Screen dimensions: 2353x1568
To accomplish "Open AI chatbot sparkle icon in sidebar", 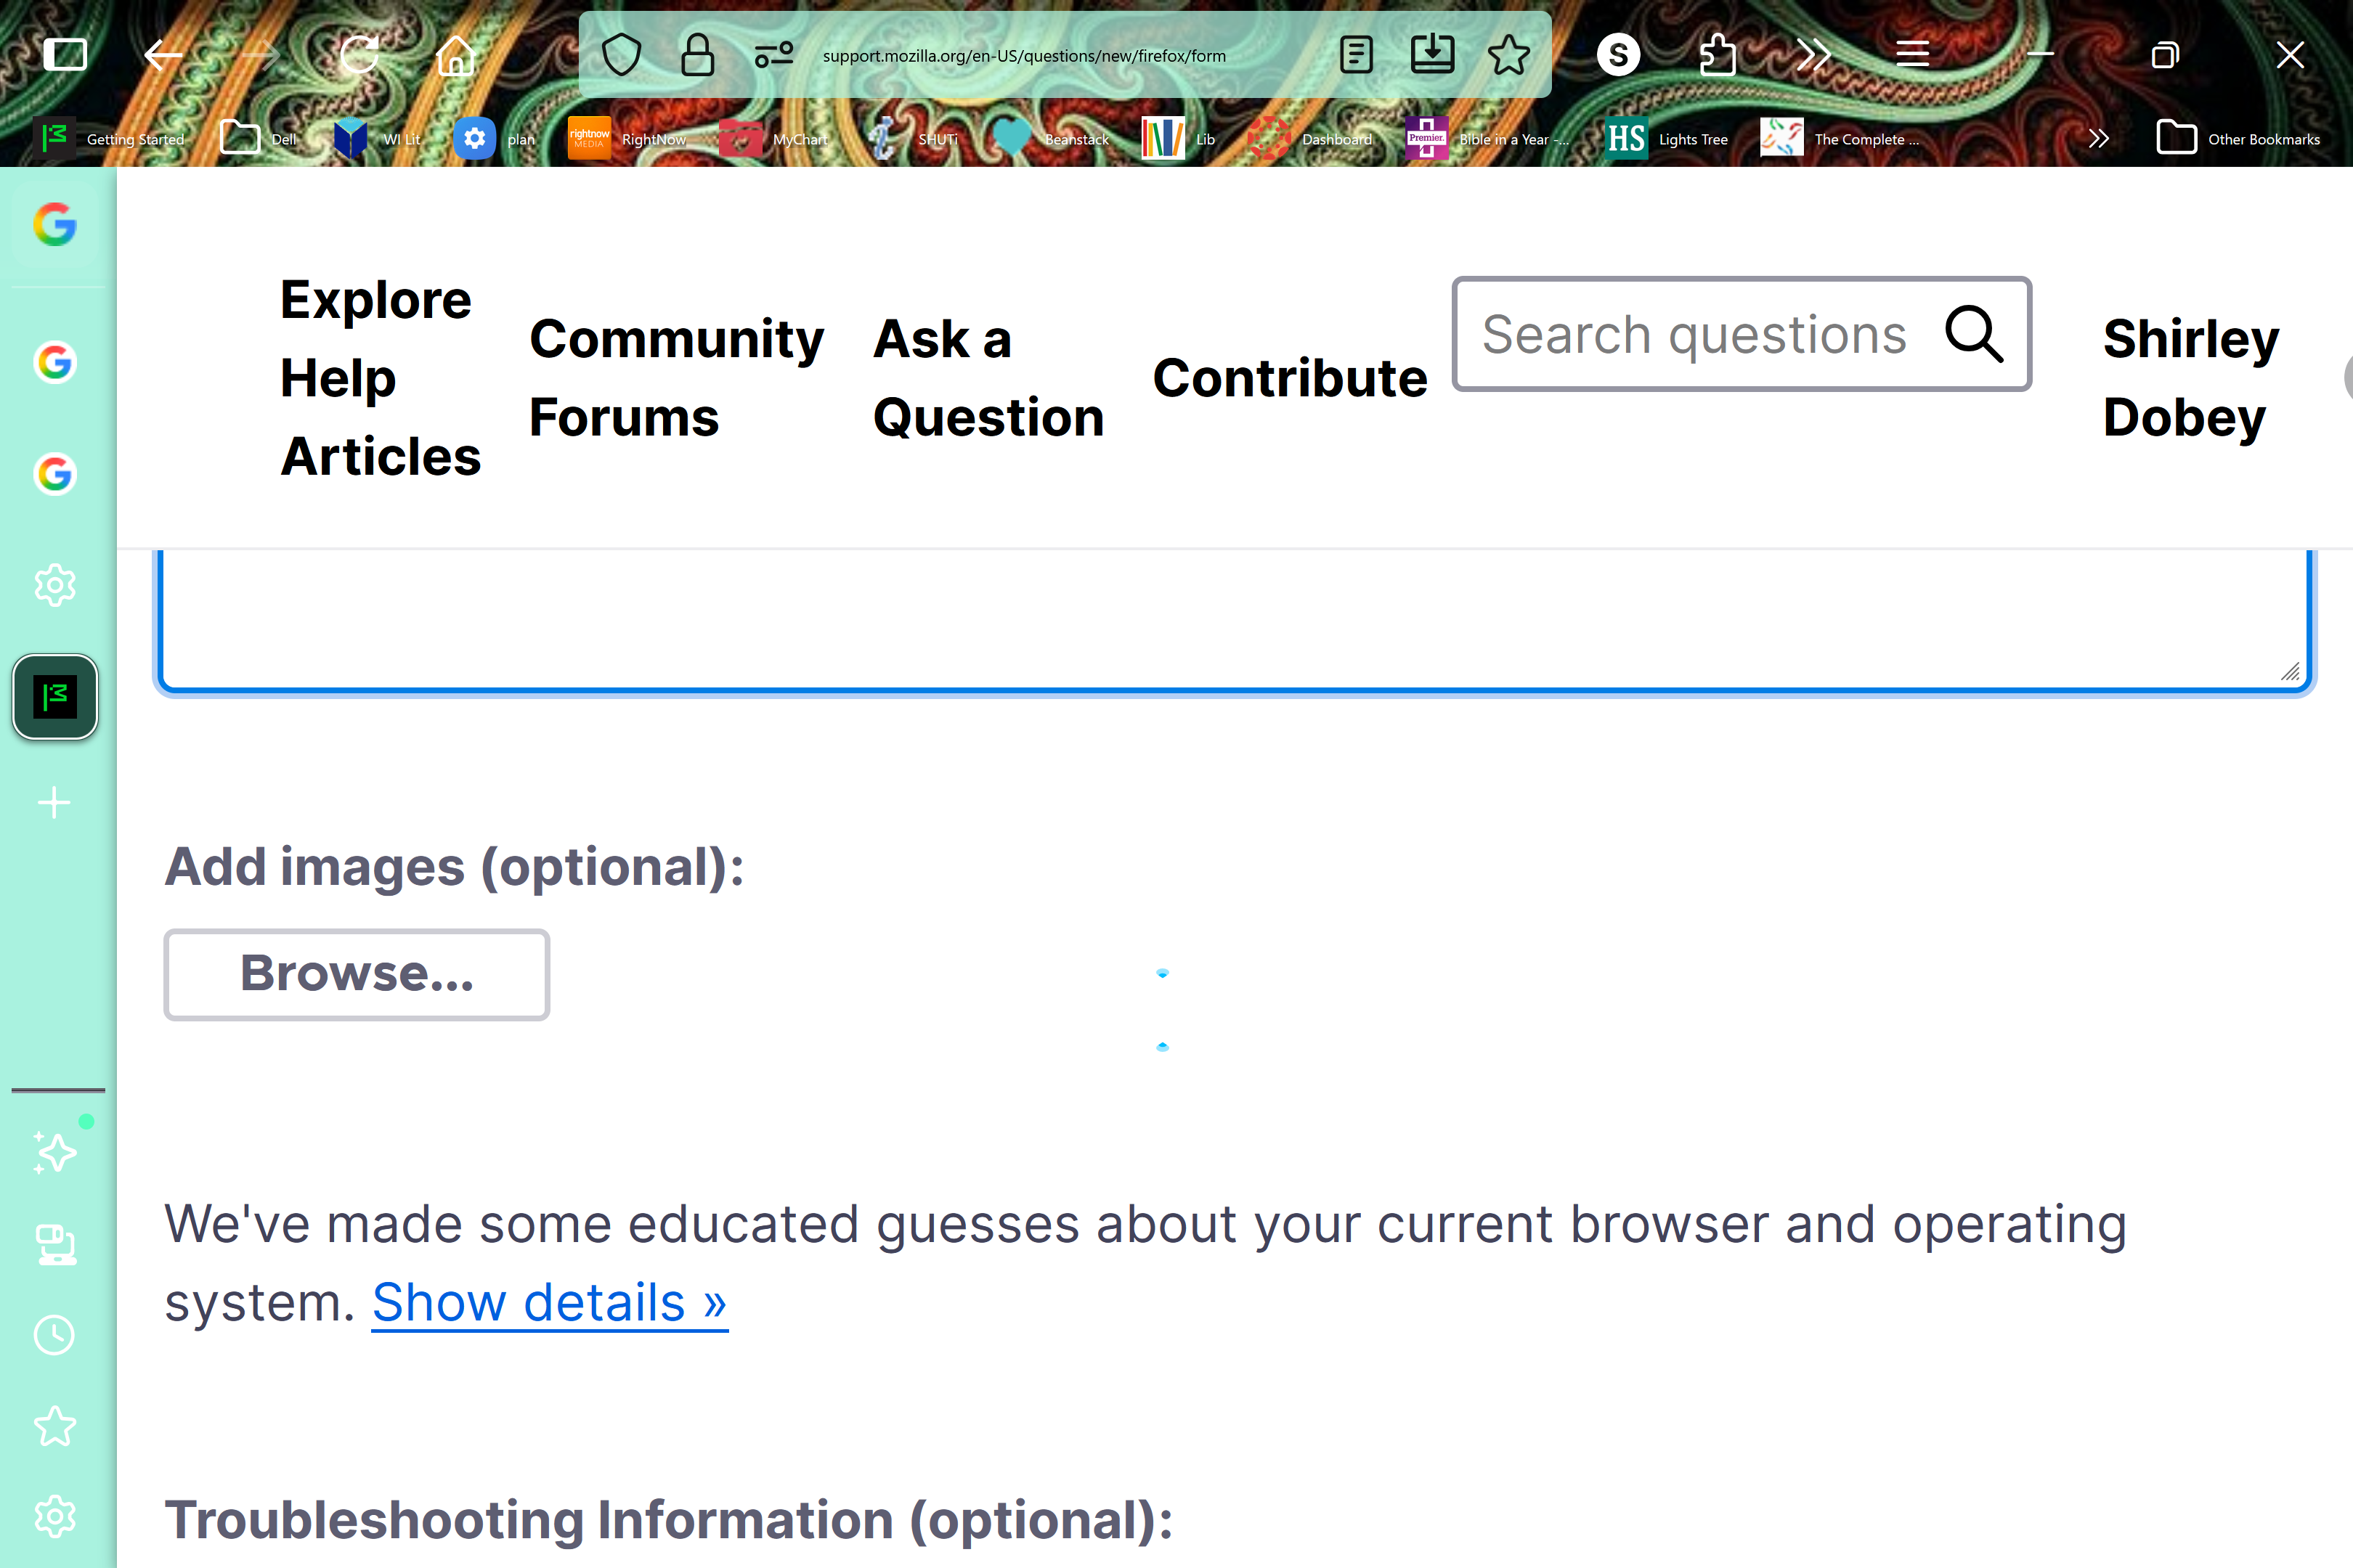I will pos(55,1151).
